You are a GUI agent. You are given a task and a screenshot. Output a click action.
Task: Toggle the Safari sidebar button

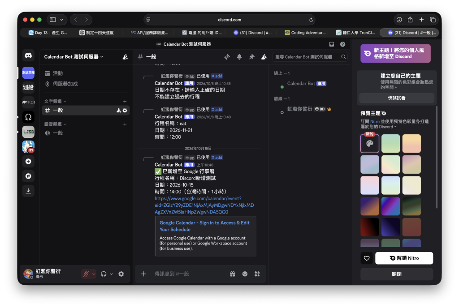(53, 20)
